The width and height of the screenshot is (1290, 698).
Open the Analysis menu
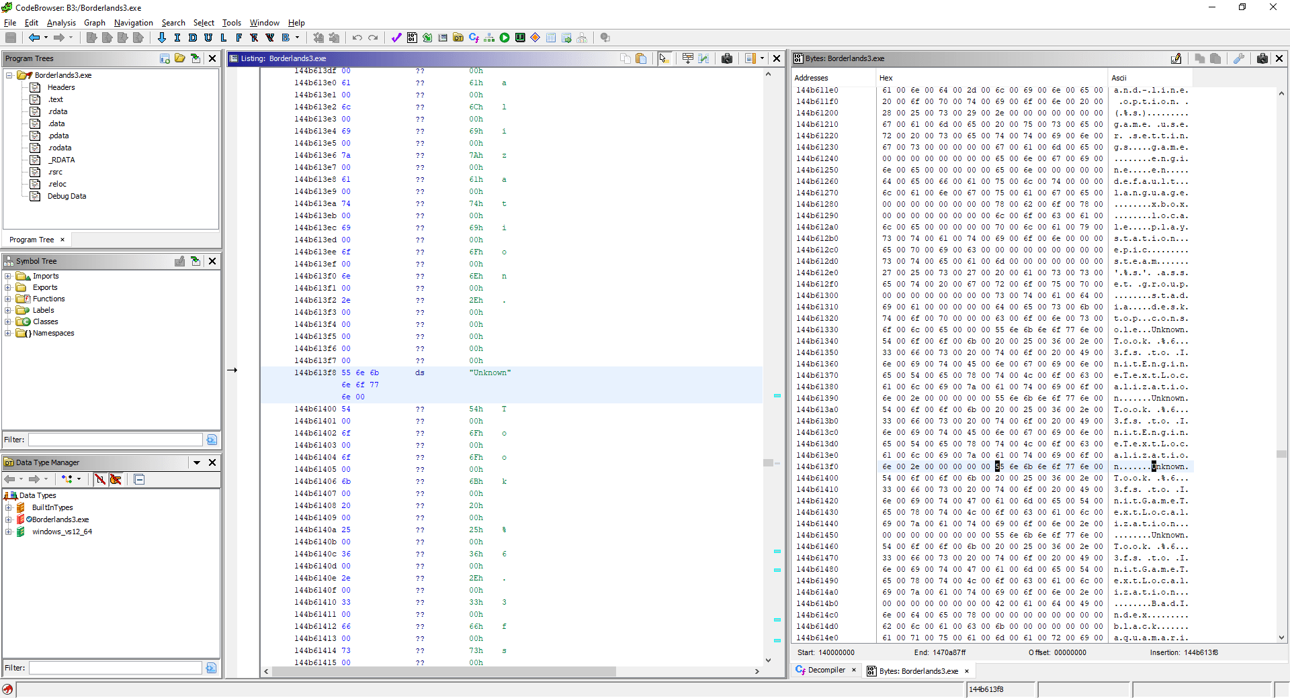(x=61, y=22)
